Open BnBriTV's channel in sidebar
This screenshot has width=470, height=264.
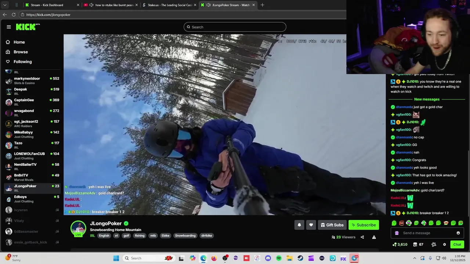32,177
